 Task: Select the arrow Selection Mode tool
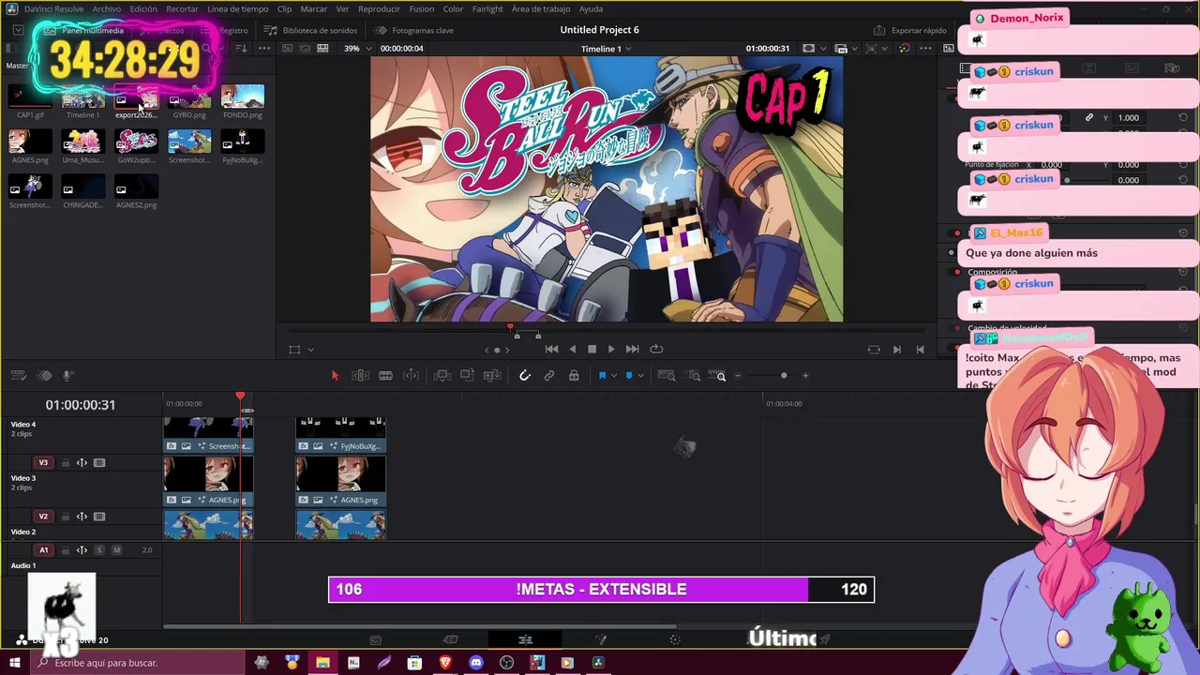(x=335, y=376)
